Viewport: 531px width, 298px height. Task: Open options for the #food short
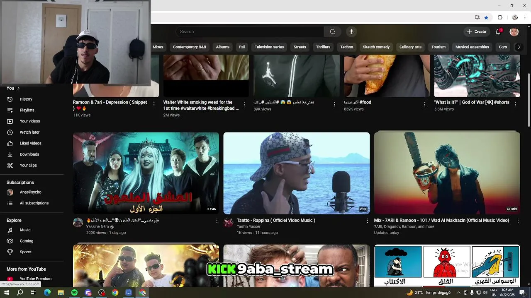(x=424, y=104)
